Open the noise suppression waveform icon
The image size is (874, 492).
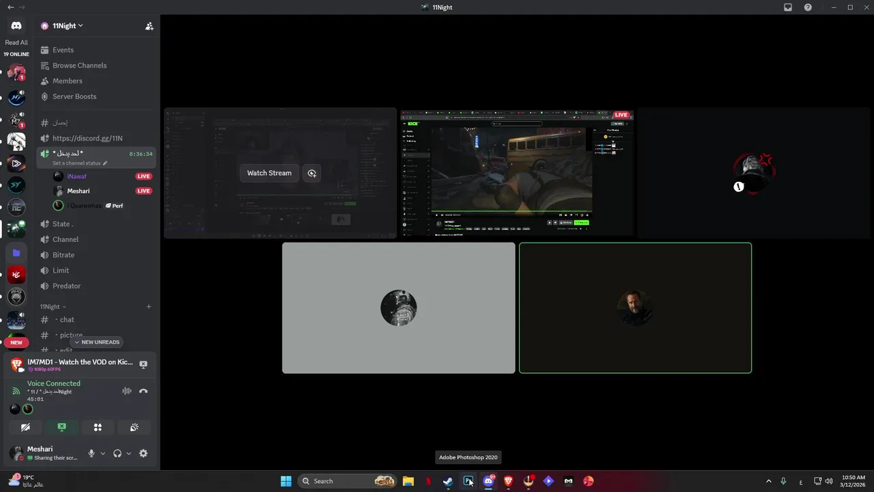(127, 391)
